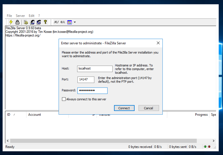Screen dimensions: 223x155
Task: Click the lightning bolt connect icon
Action: (11, 22)
